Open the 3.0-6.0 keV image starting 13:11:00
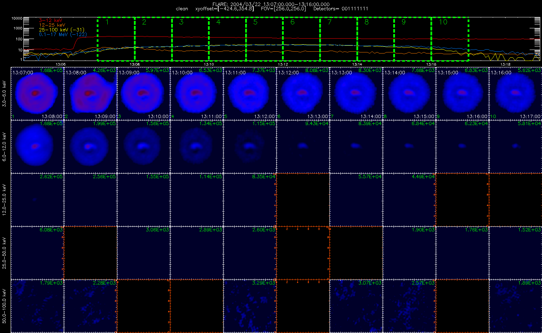Viewport: 542px width, 333px height. 250,93
